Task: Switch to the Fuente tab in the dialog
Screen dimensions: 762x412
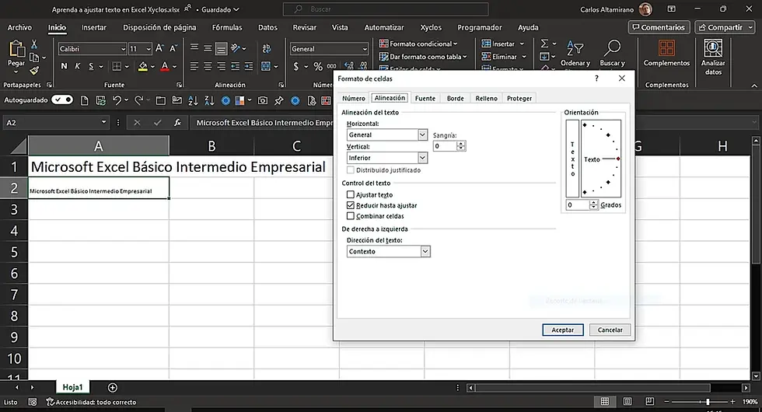Action: 425,98
